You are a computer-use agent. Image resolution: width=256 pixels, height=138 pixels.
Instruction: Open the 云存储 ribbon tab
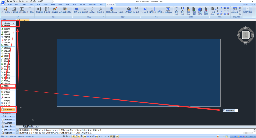click(x=83, y=5)
